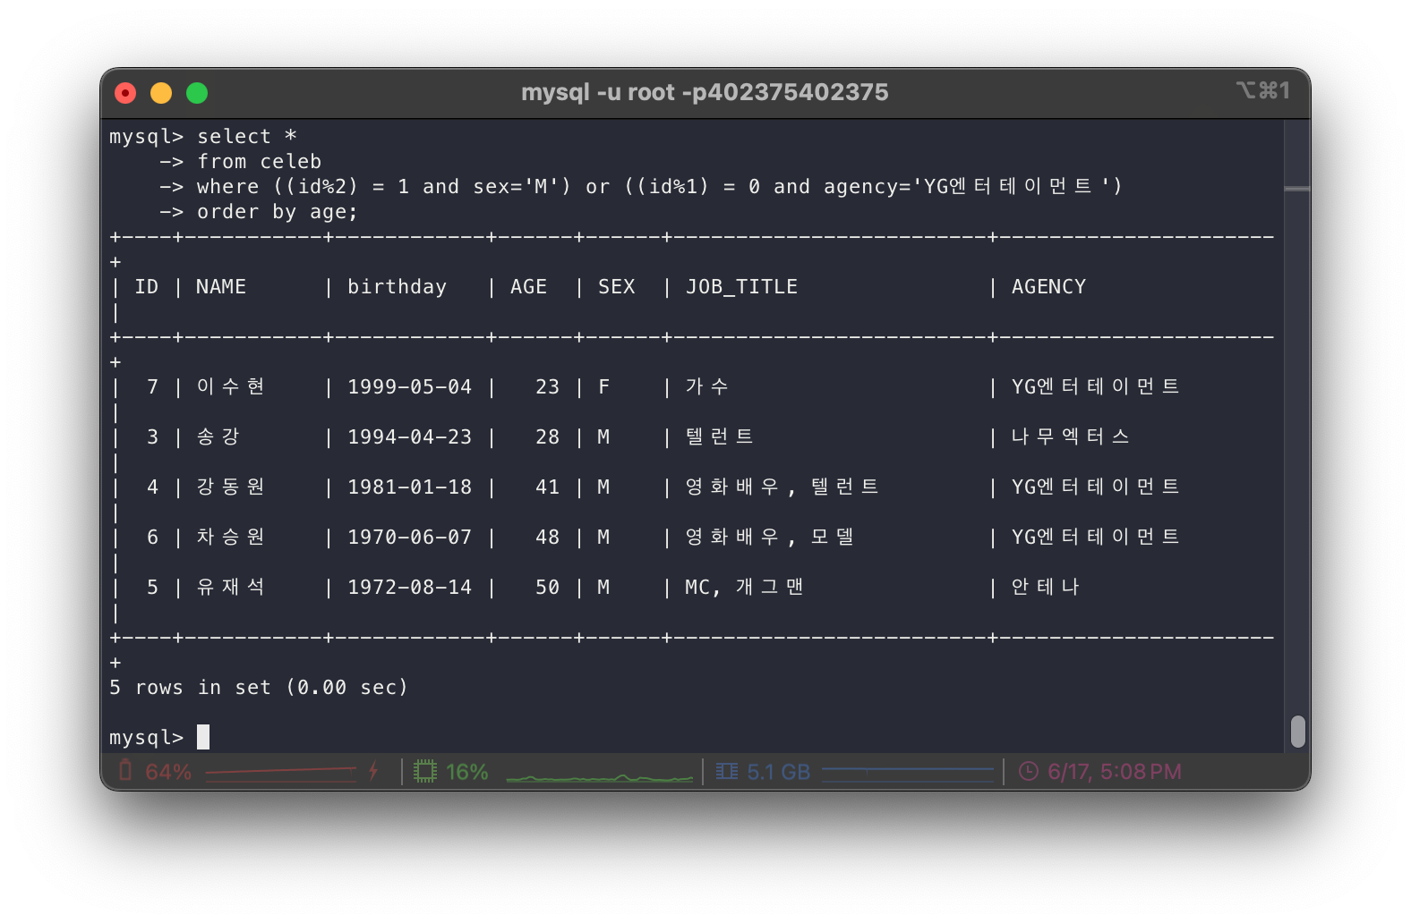Click the ID column header
This screenshot has height=923, width=1411.
tap(147, 286)
